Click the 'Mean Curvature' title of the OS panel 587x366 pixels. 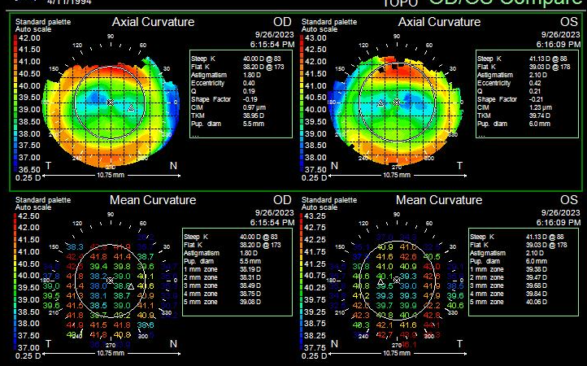click(x=439, y=200)
